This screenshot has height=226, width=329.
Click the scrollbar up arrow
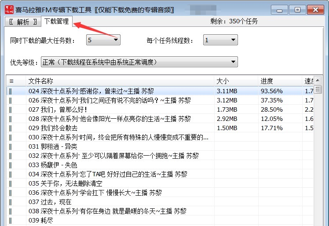(x=318, y=80)
